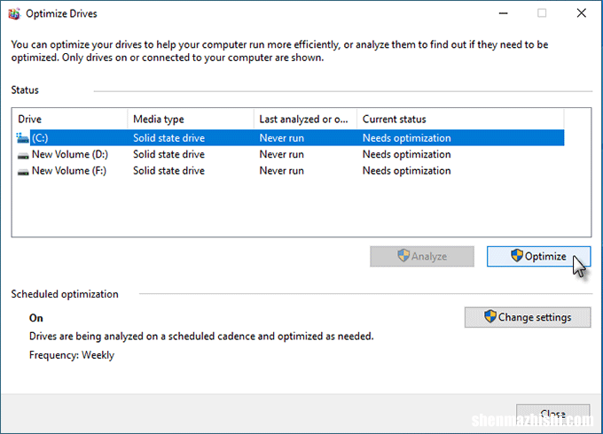Click Solid state drive in the D: row
The width and height of the screenshot is (603, 434).
click(x=168, y=154)
